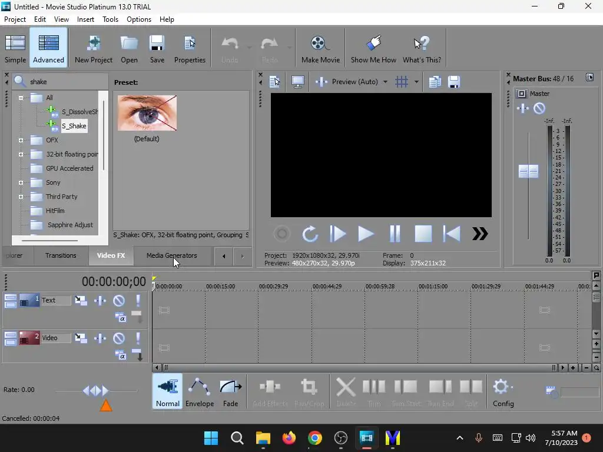Open the Edit menu
This screenshot has width=603, height=452.
(x=39, y=19)
